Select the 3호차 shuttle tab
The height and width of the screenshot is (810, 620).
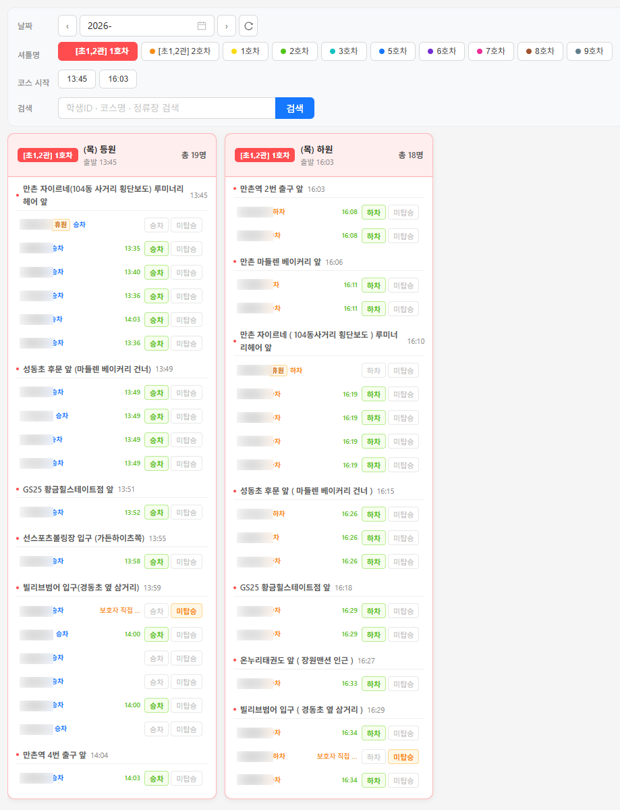click(343, 51)
